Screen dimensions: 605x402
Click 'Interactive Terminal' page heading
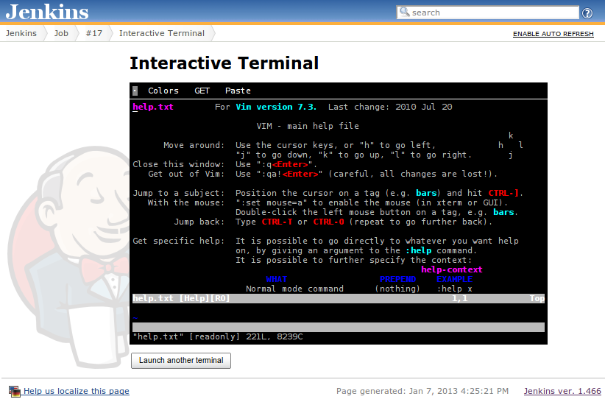pos(224,63)
